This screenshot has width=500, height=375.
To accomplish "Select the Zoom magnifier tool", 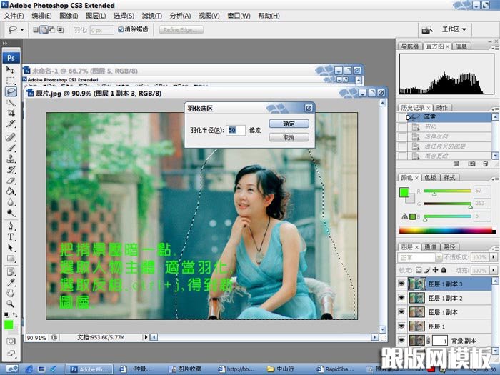I will (11, 303).
